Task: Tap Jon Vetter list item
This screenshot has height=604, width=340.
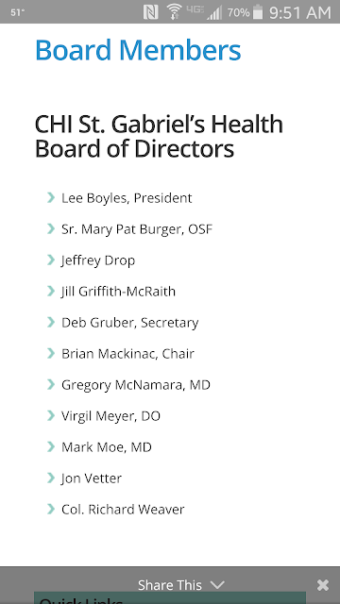Action: pos(92,478)
